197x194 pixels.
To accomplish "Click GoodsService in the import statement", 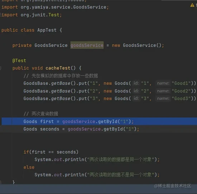I will (x=90, y=7).
